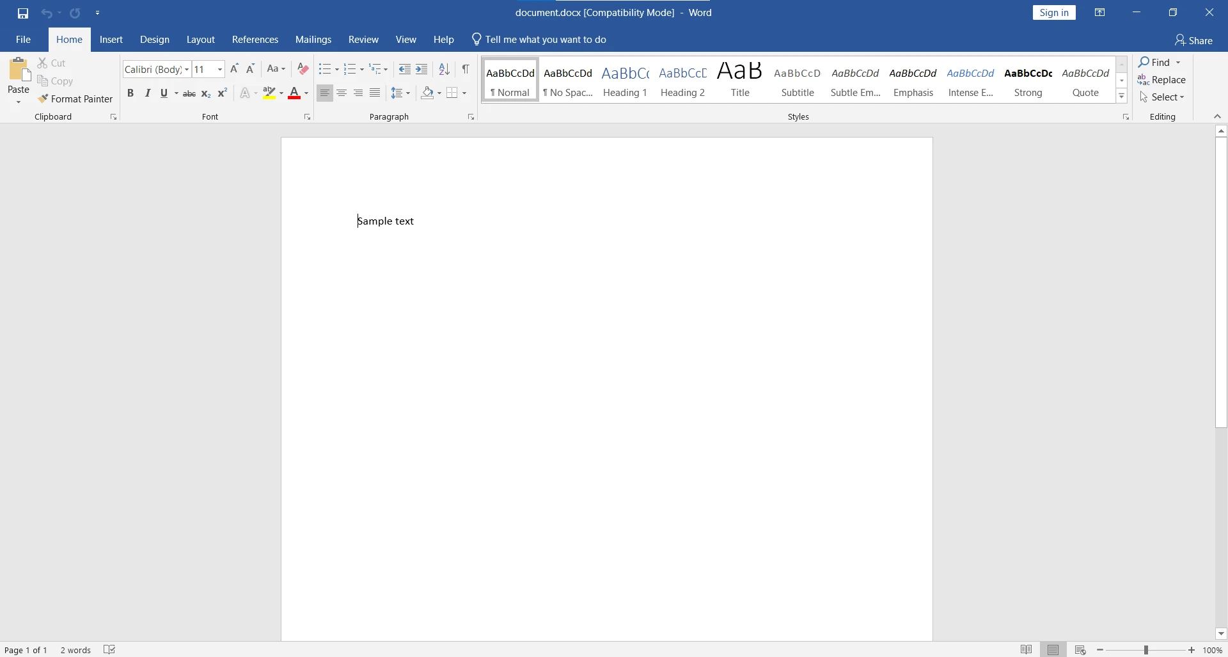Toggle Italic formatting
This screenshot has width=1228, height=657.
tap(148, 93)
